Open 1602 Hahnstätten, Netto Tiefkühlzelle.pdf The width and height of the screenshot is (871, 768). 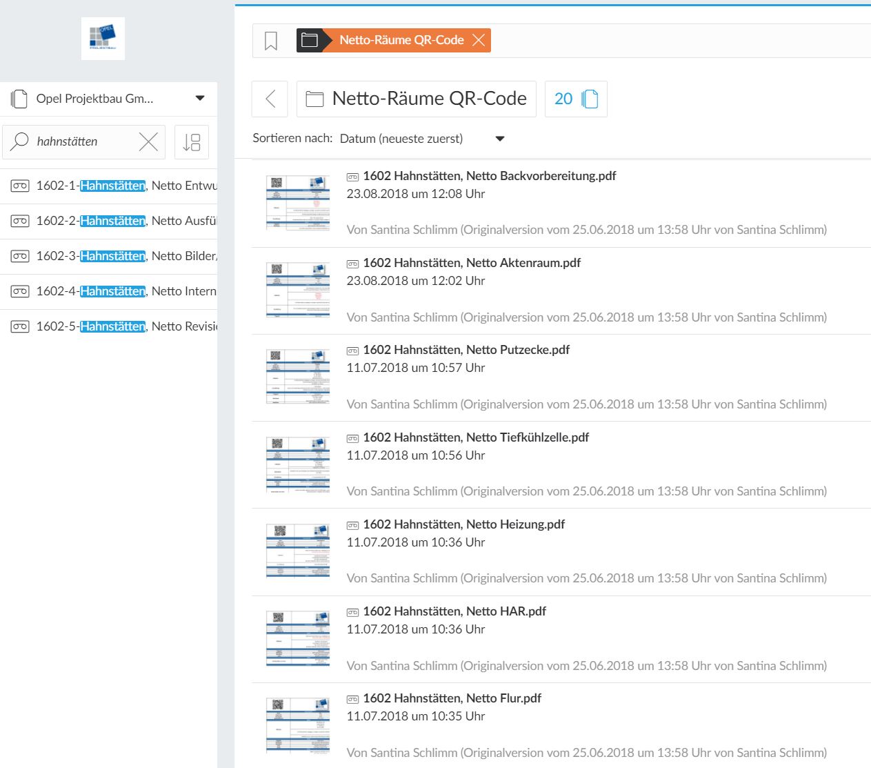[476, 437]
